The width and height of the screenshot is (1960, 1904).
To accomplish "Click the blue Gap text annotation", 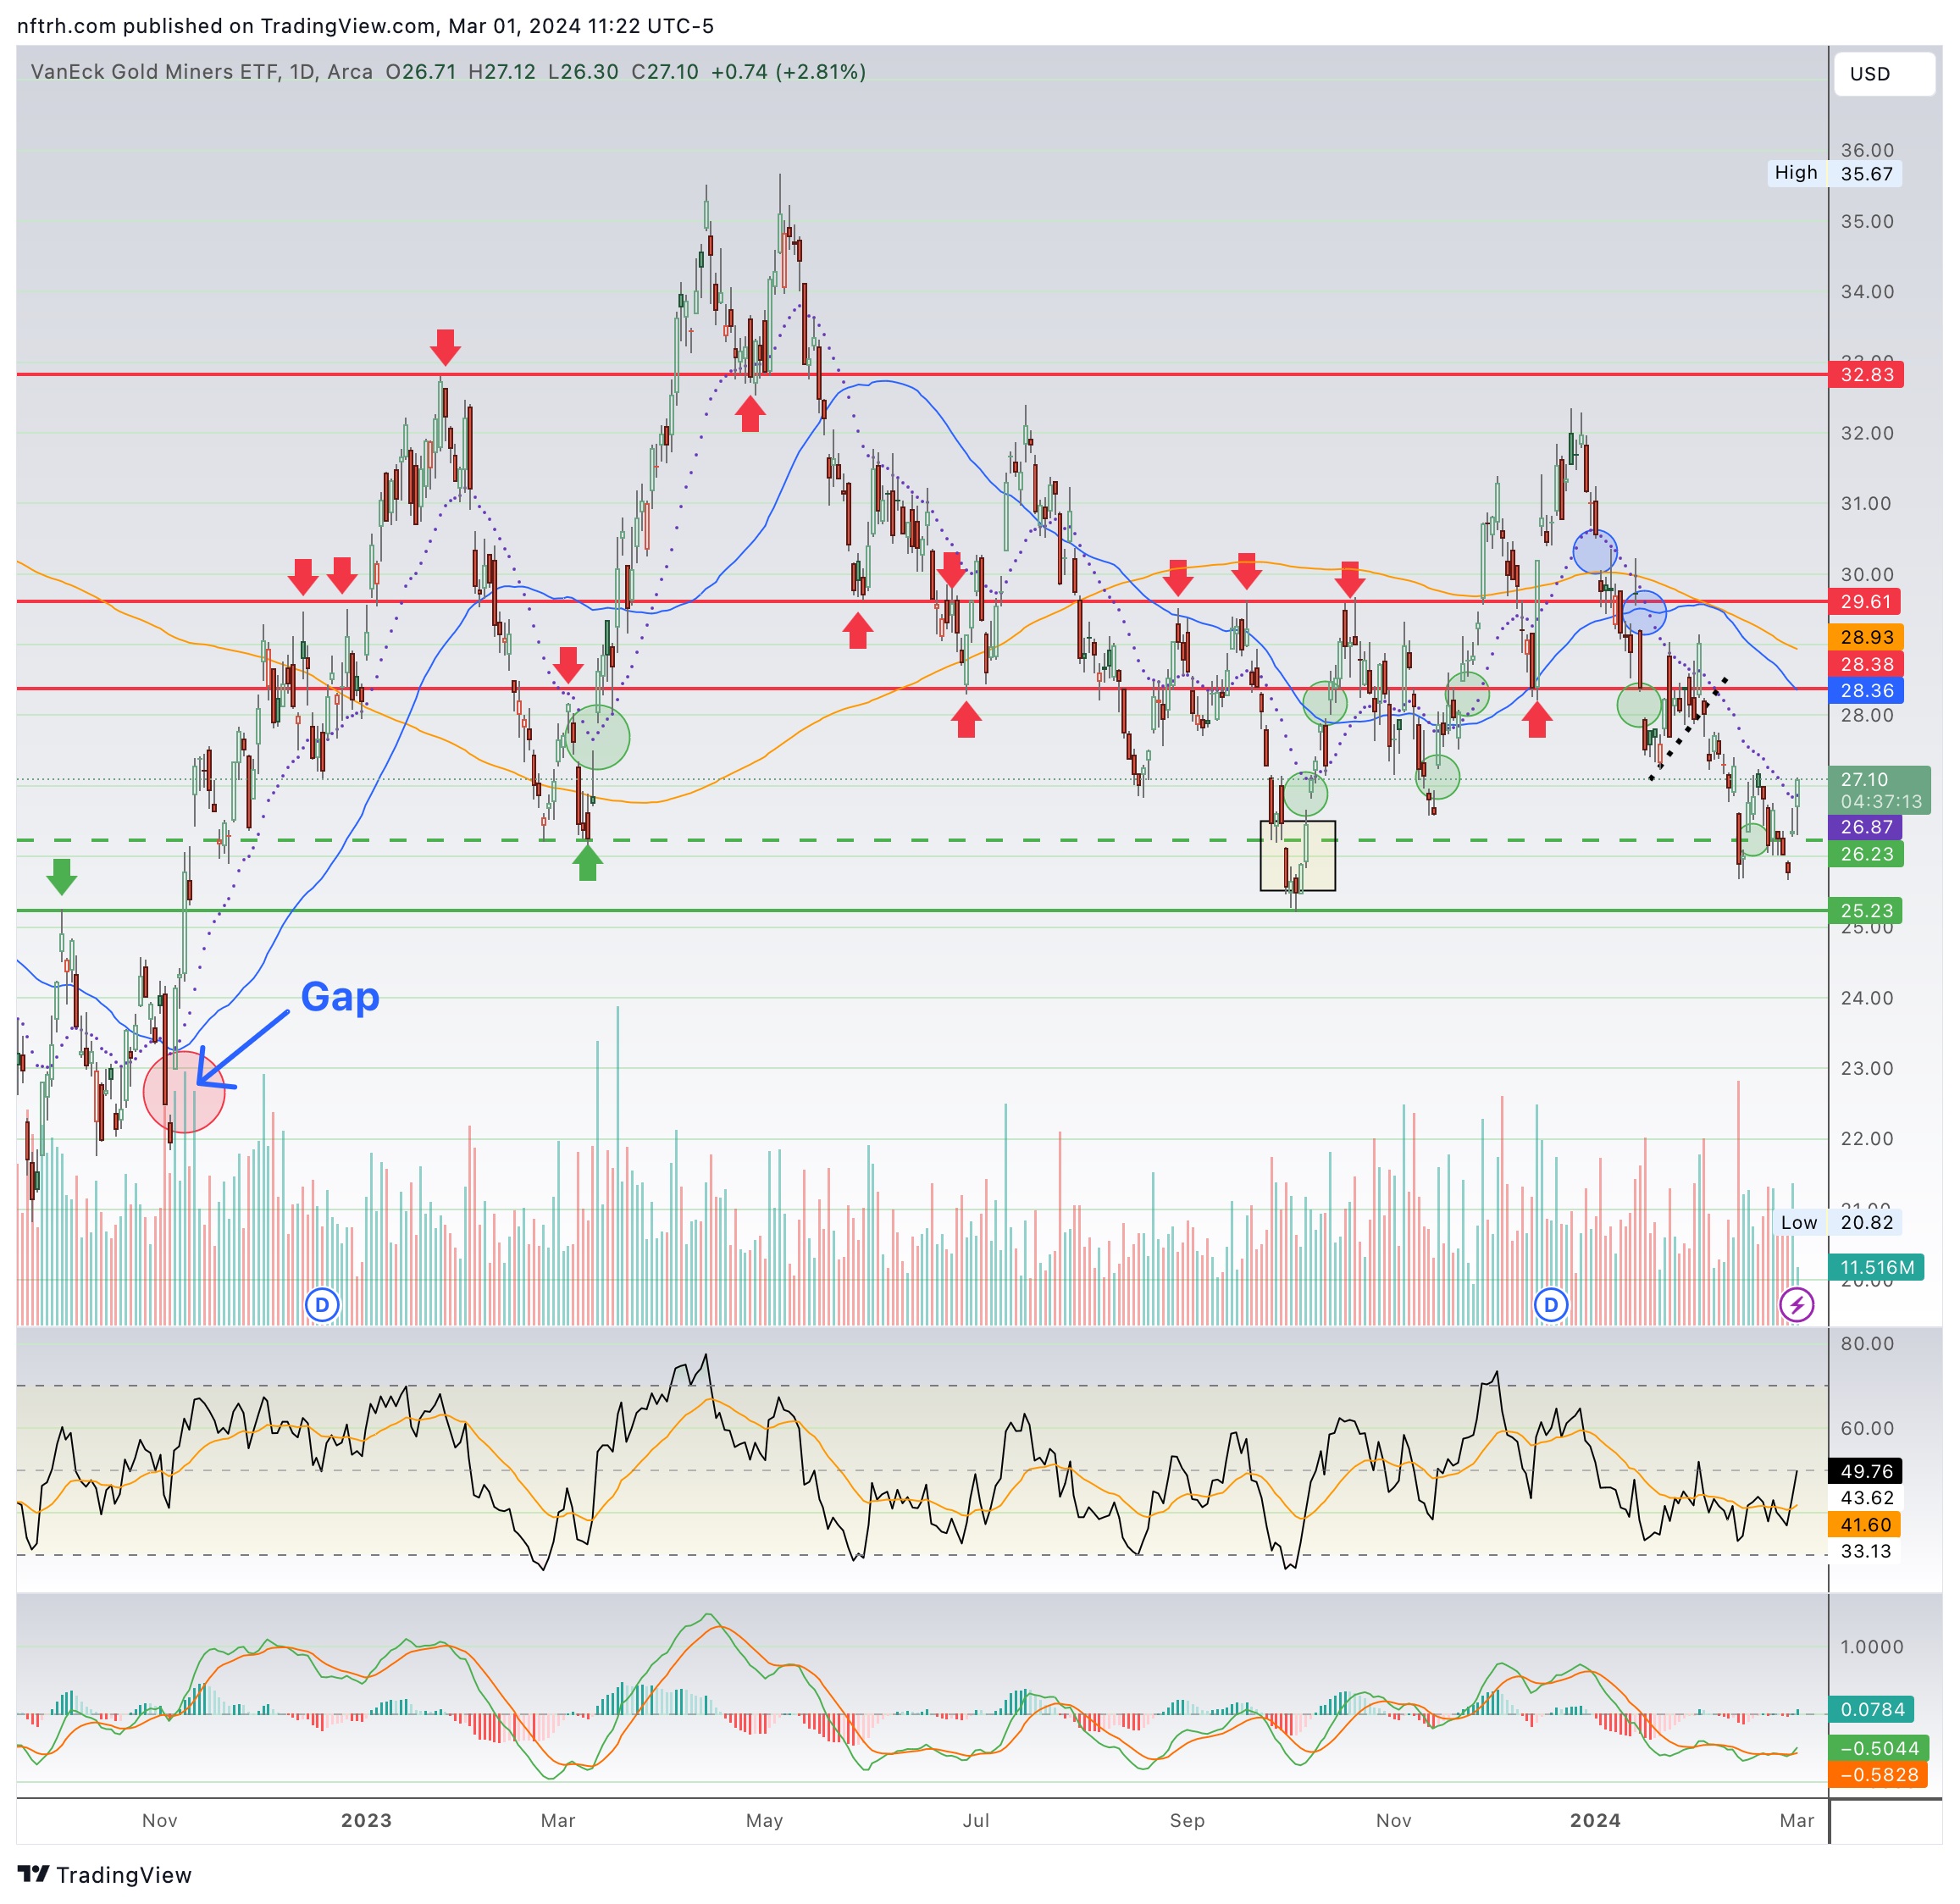I will [x=340, y=996].
